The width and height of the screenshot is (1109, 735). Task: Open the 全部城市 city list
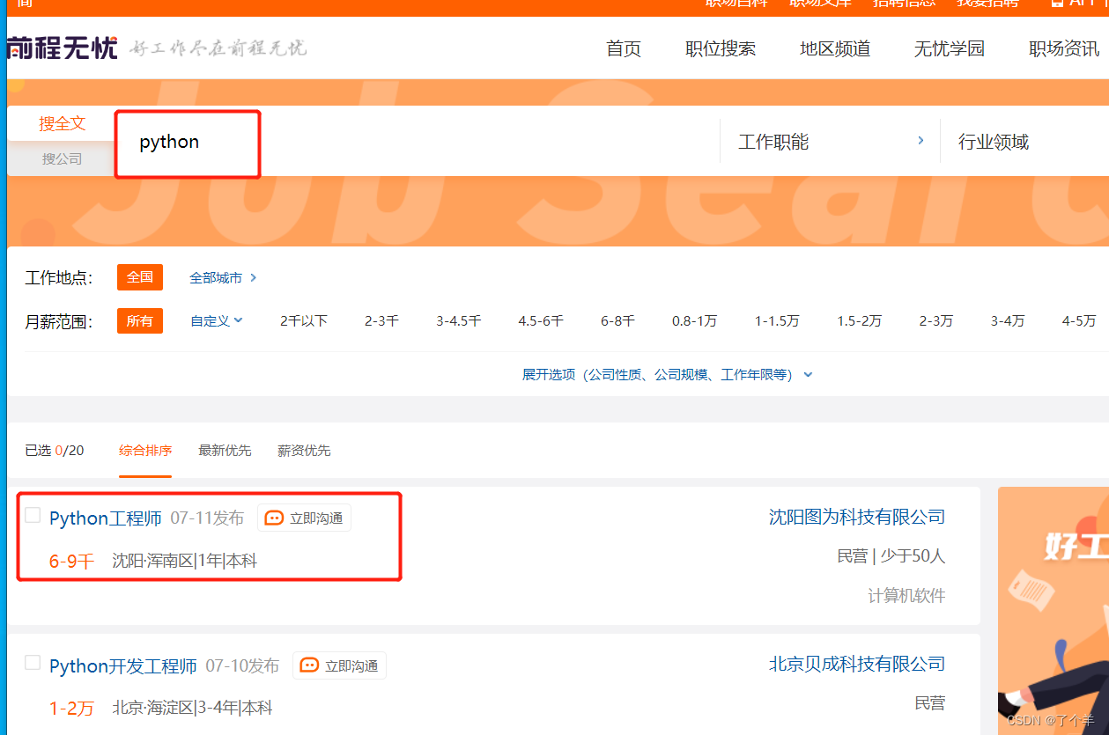tap(223, 278)
